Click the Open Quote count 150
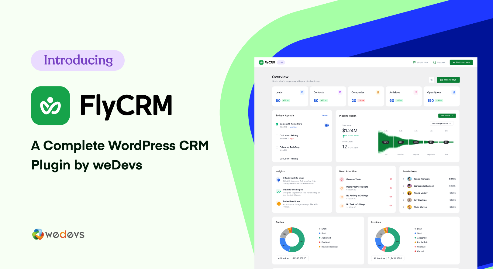This screenshot has width=493, height=269. 430,100
